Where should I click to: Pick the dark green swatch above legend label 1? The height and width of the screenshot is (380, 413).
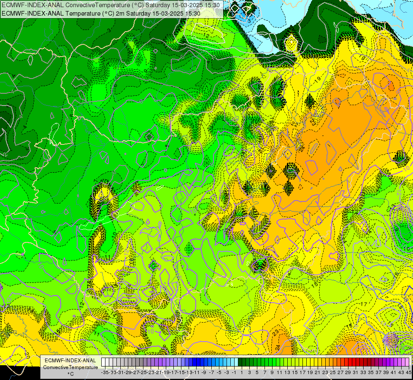pyautogui.click(x=240, y=362)
